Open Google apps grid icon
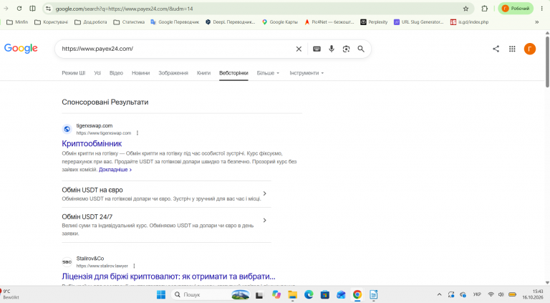Viewport: 550px width, 303px height. 512,49
